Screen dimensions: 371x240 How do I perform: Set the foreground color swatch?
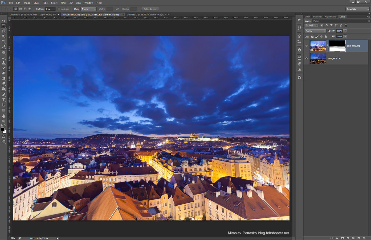coord(2,129)
